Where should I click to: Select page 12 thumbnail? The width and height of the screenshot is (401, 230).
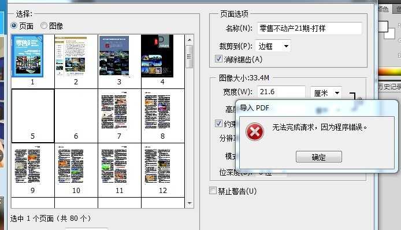[x=162, y=170]
